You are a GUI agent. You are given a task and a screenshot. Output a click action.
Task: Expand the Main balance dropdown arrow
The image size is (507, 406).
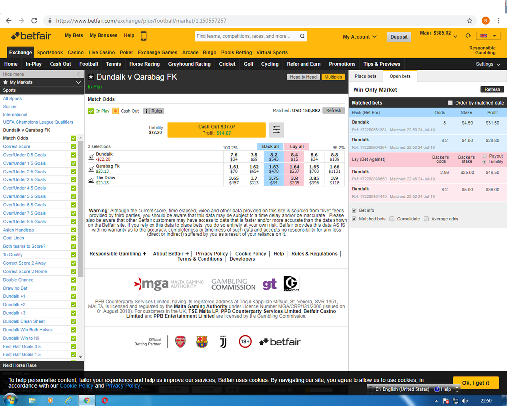456,36
